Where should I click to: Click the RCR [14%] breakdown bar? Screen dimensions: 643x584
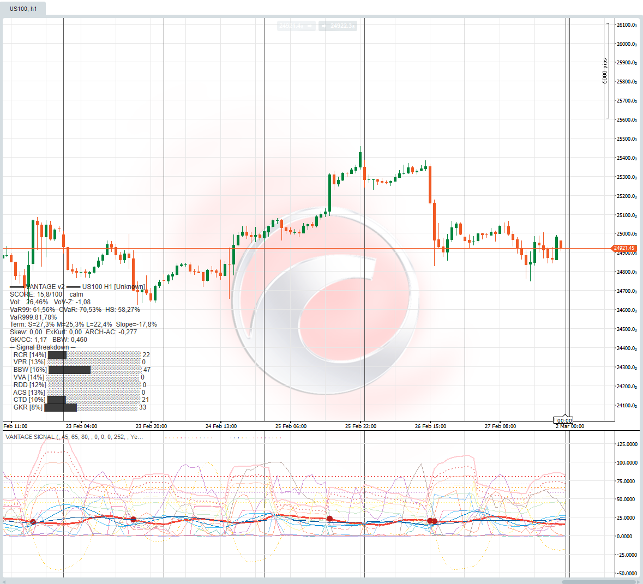[57, 355]
